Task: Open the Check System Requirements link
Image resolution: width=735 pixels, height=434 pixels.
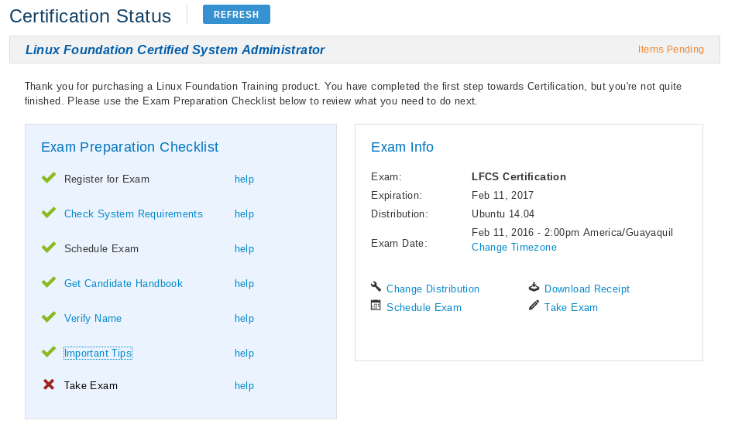Action: [x=133, y=214]
